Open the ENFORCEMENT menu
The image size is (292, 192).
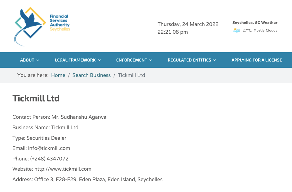click(132, 60)
